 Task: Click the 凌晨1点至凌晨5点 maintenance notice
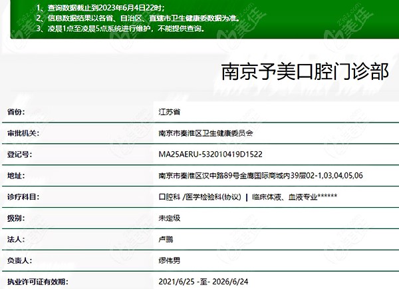pos(122,31)
